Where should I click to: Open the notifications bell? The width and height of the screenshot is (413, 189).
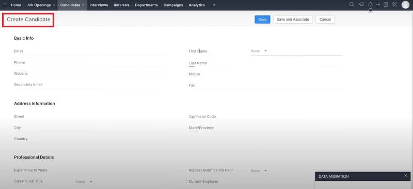click(x=370, y=5)
